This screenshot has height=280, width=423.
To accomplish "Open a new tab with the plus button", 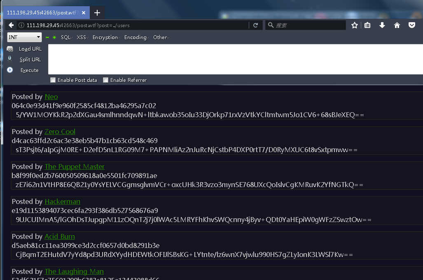I will [x=97, y=13].
